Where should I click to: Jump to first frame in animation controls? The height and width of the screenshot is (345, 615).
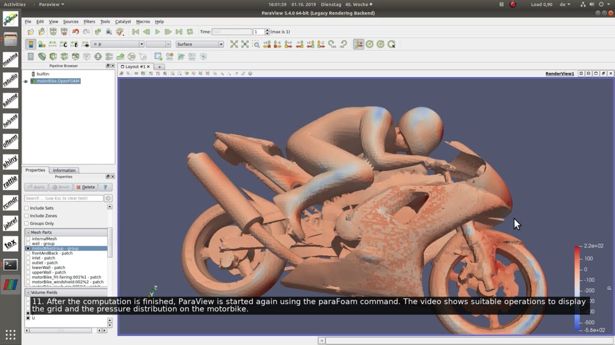[x=135, y=32]
